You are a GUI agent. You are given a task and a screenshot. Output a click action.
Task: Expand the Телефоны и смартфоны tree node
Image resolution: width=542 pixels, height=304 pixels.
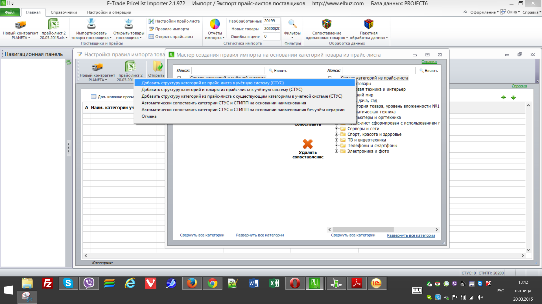click(x=336, y=146)
